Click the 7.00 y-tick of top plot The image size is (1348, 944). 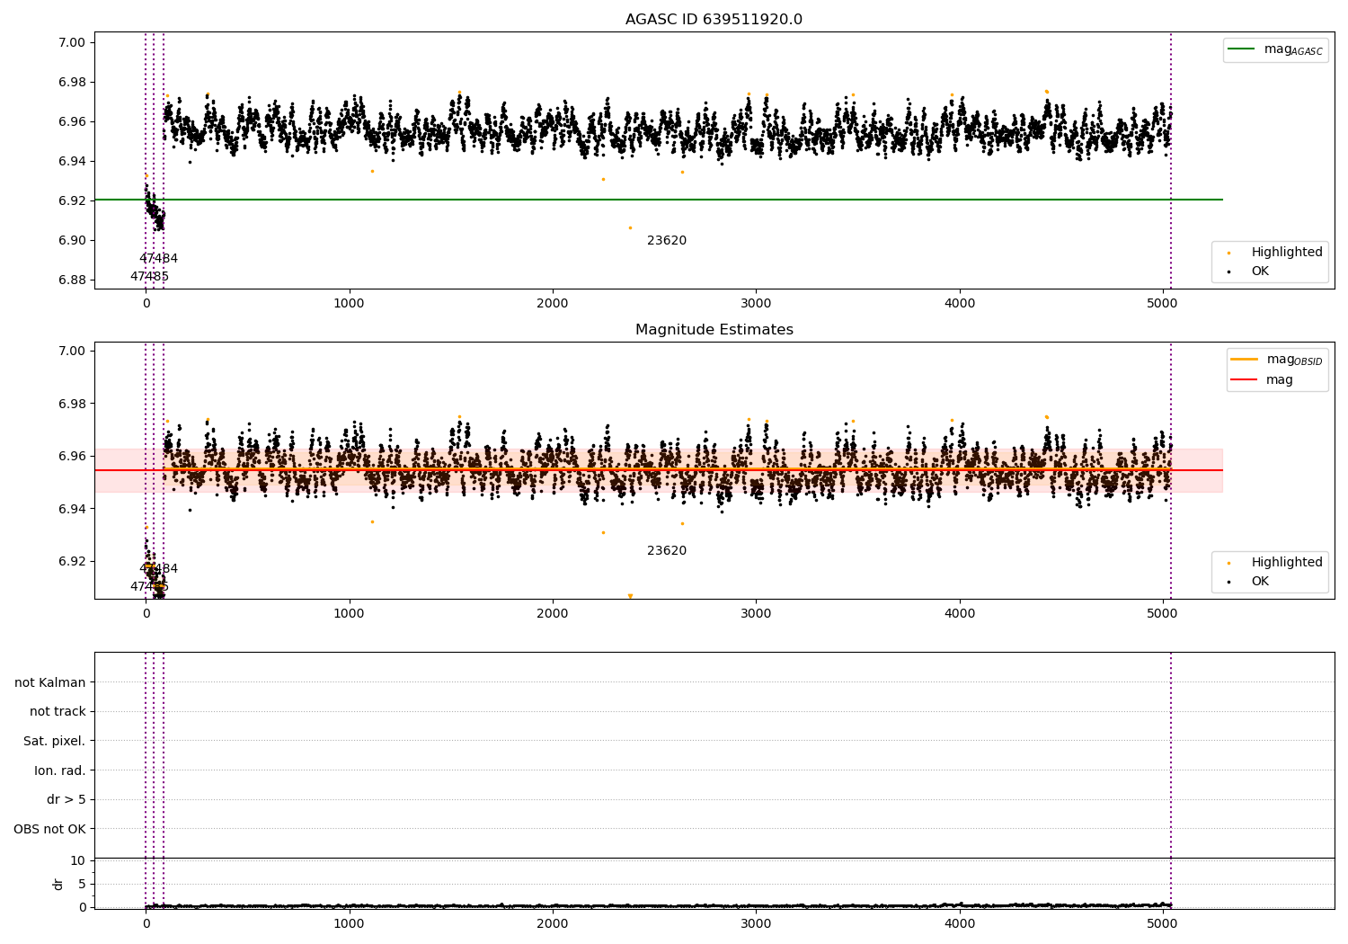(72, 42)
